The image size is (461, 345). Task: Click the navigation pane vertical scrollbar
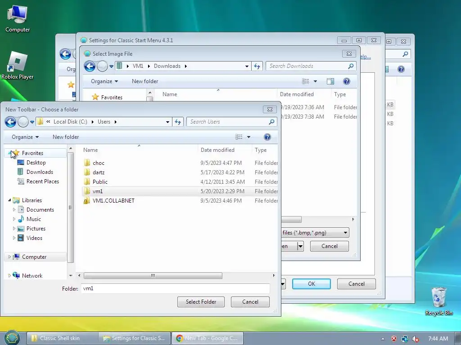(x=71, y=208)
